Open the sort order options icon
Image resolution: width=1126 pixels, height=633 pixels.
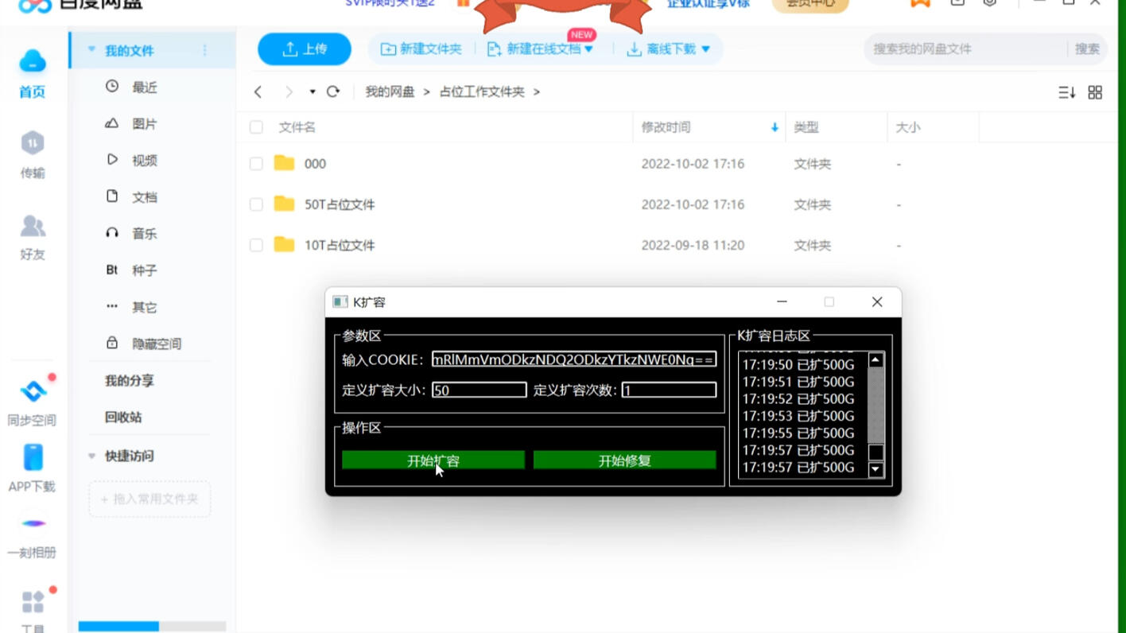[1066, 92]
